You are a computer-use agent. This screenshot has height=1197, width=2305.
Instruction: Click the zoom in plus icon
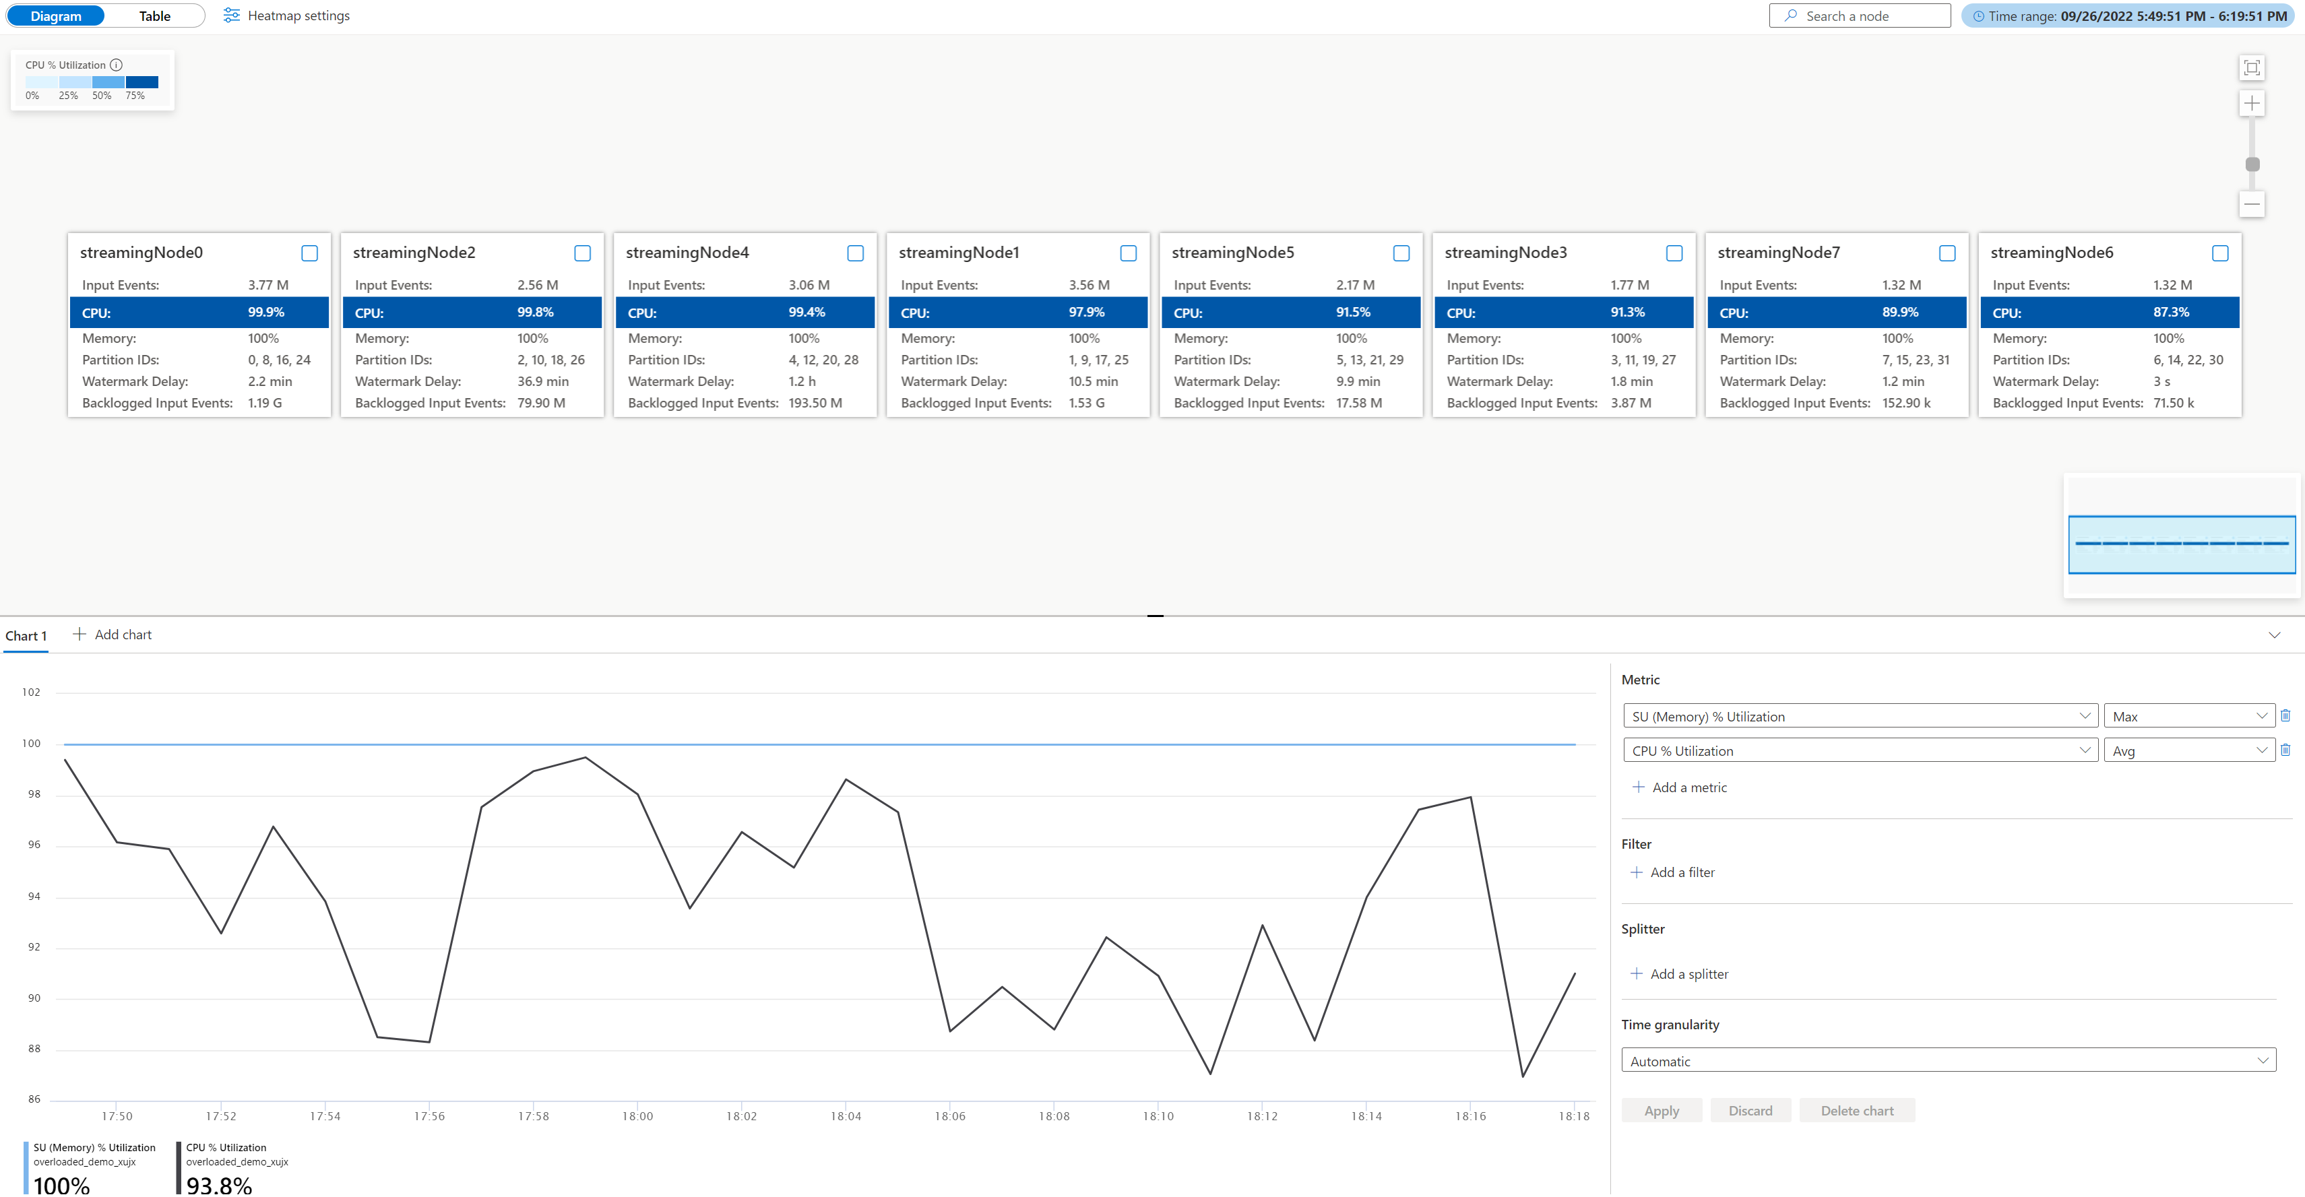tap(2251, 103)
